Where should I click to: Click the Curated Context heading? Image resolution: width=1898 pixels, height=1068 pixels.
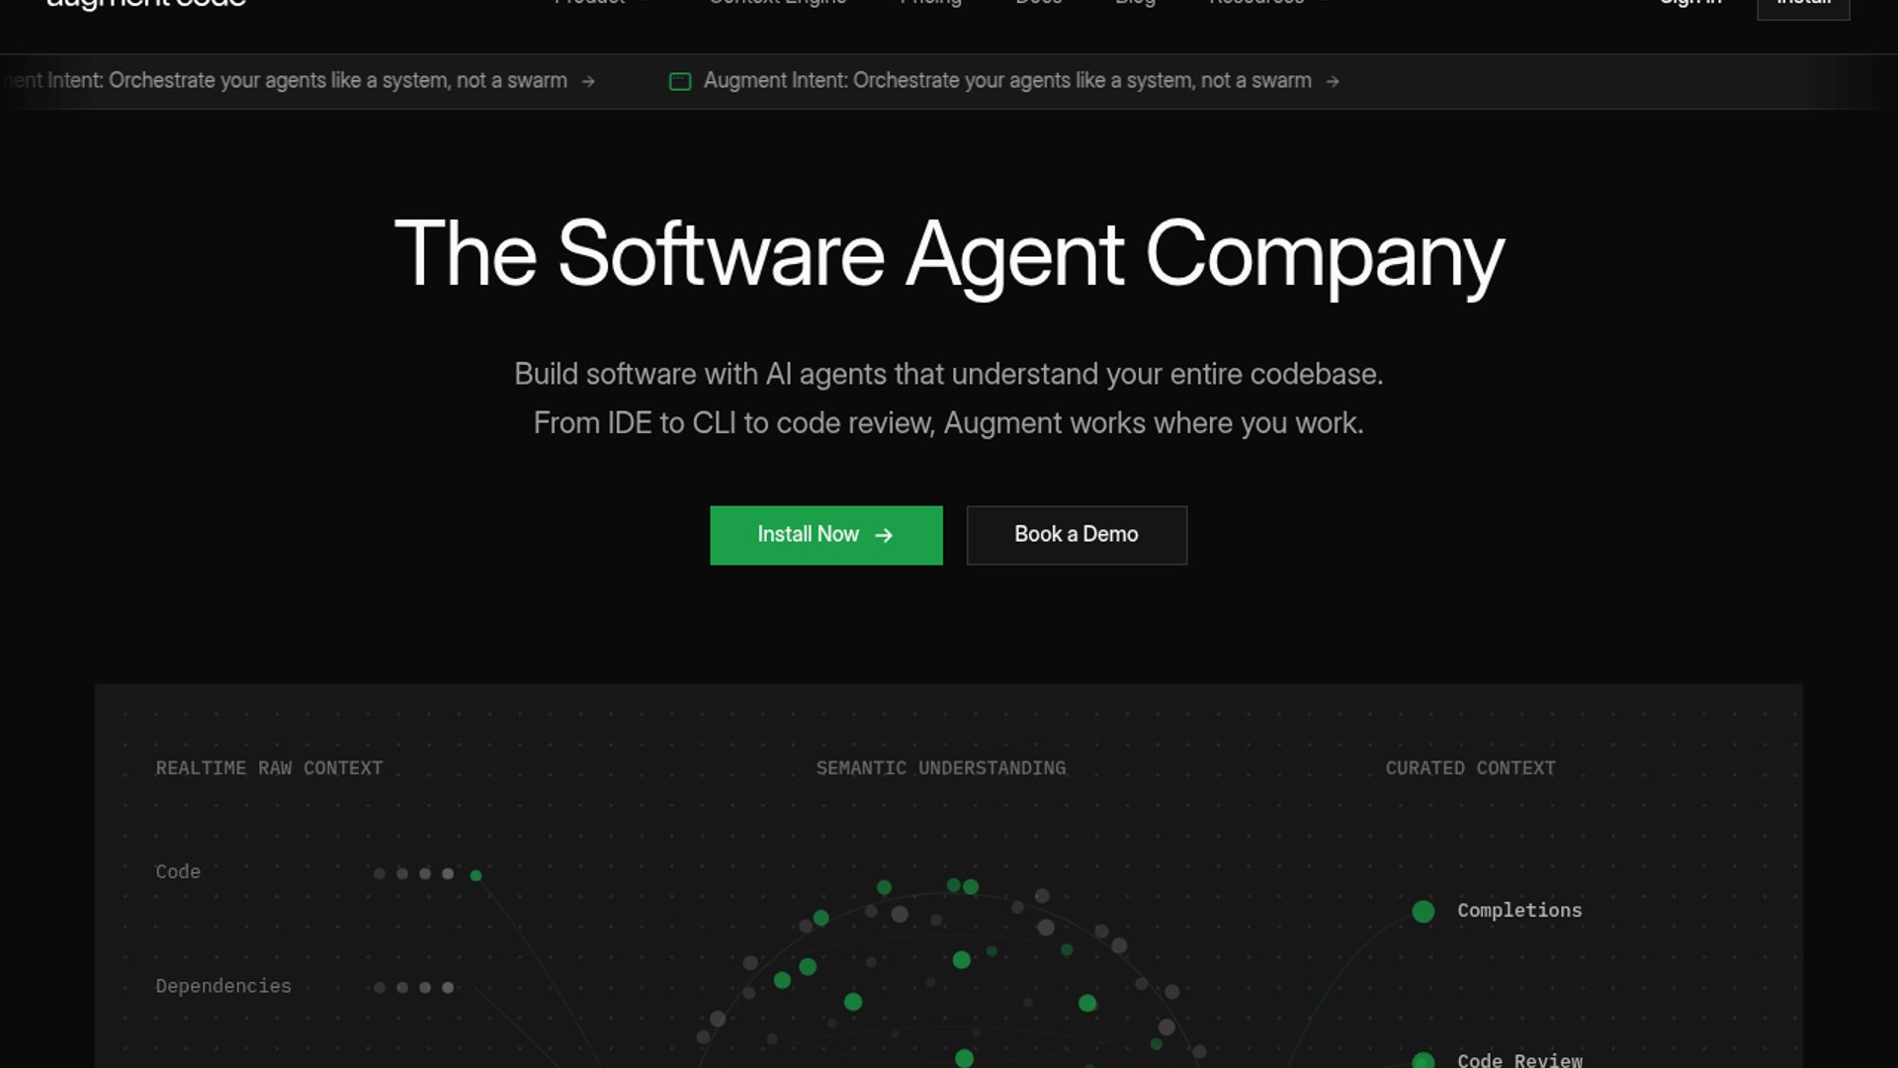click(1470, 768)
